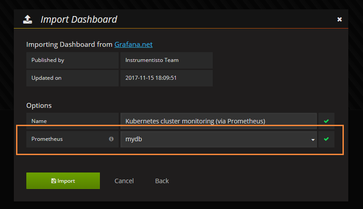Click the "Published by" label cell
363x209 pixels.
click(x=72, y=60)
